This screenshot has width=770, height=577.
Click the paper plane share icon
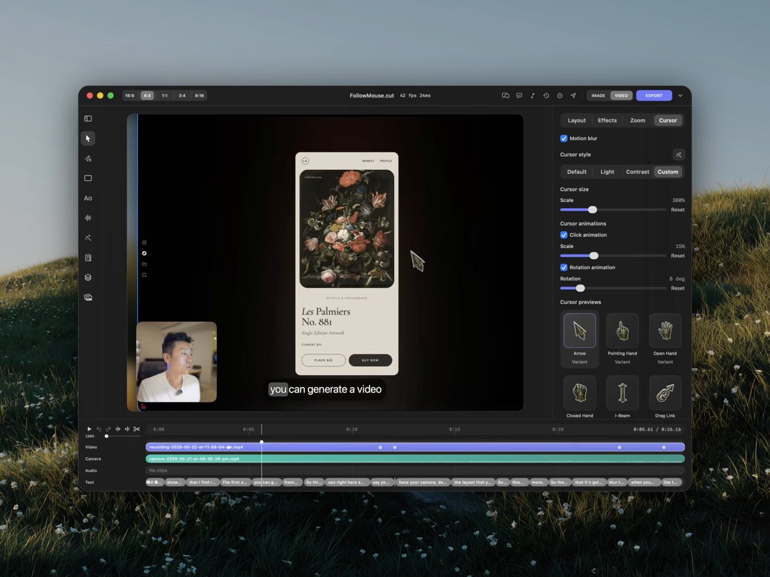click(573, 96)
